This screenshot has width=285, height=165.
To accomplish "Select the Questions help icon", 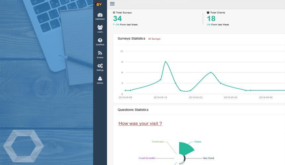I will [100, 40].
